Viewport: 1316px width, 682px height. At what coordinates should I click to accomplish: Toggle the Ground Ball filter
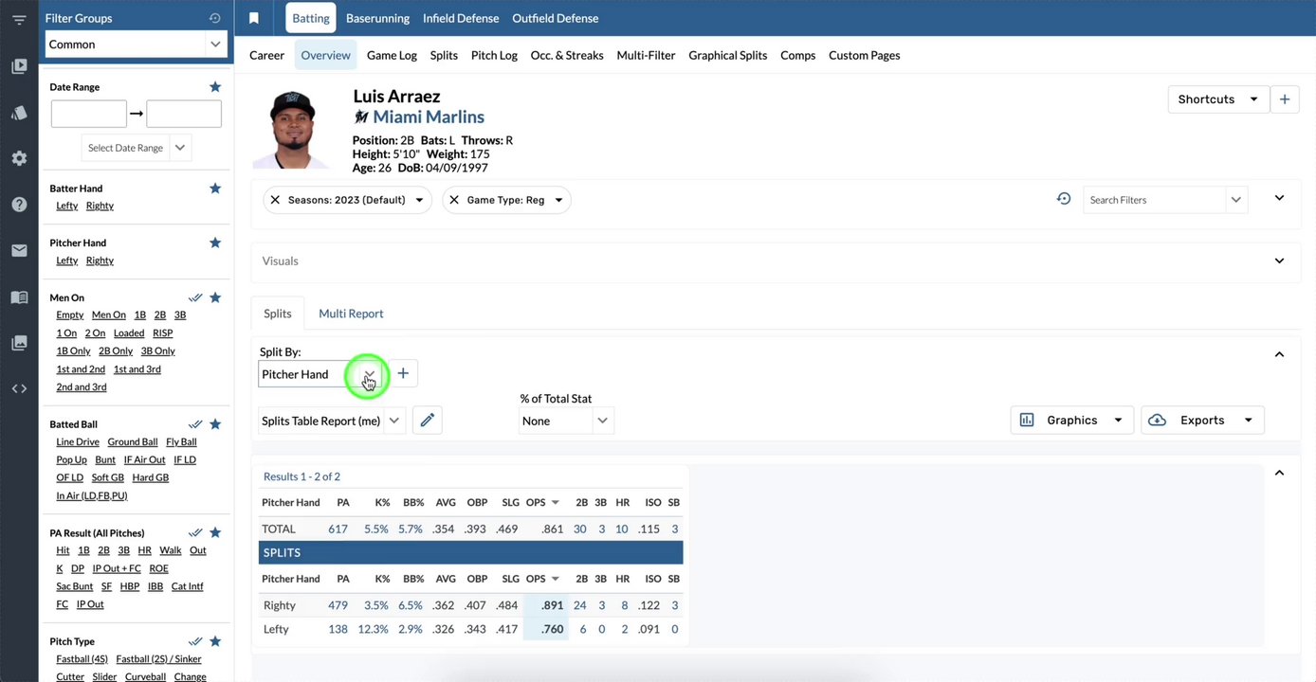click(133, 442)
